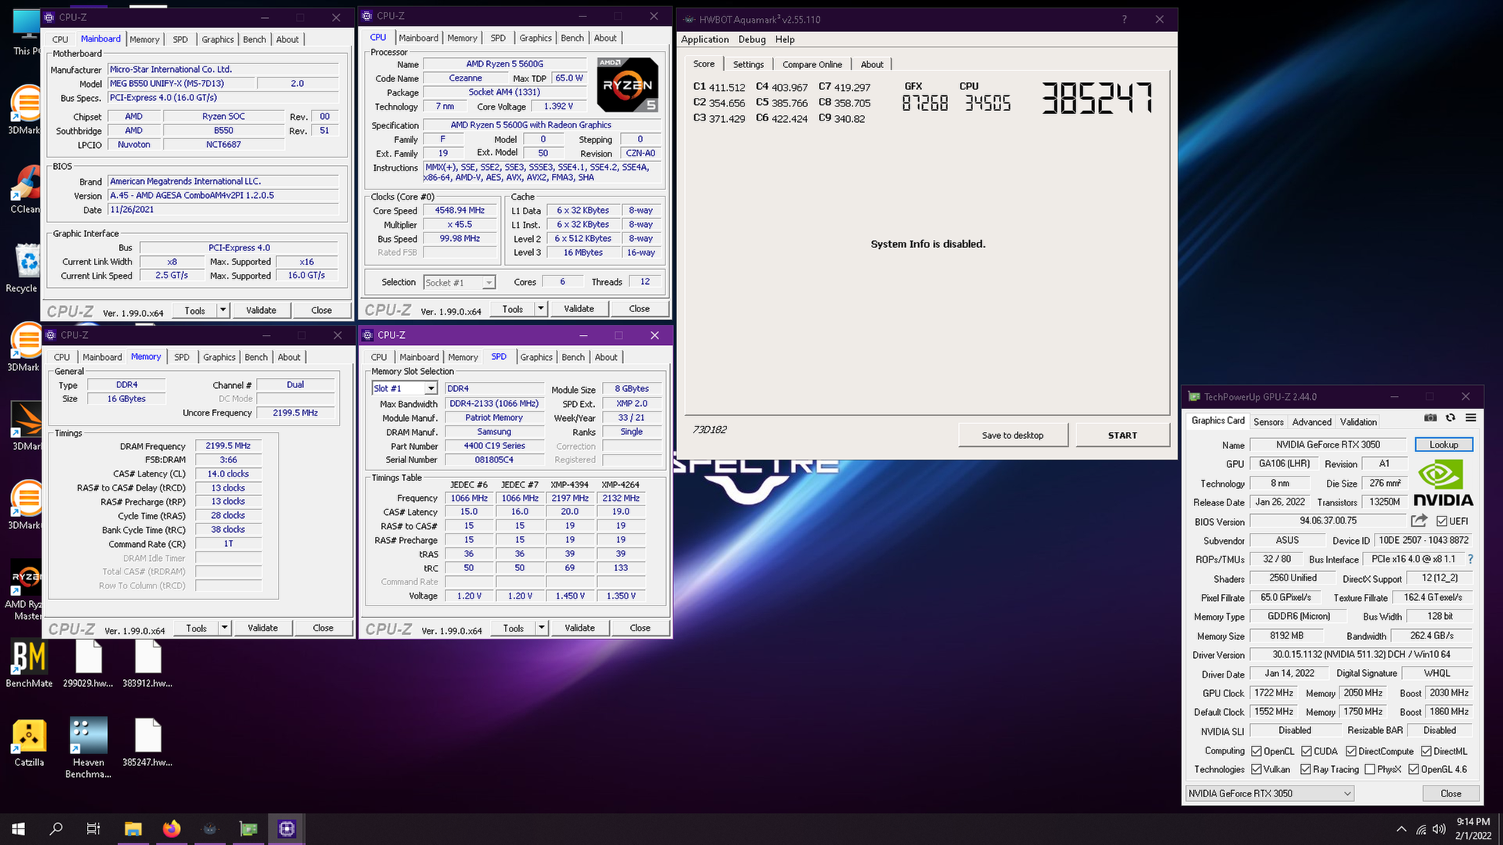Open File Explorer from the taskbar

coord(133,829)
